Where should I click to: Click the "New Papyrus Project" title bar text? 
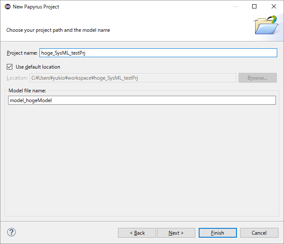click(36, 7)
